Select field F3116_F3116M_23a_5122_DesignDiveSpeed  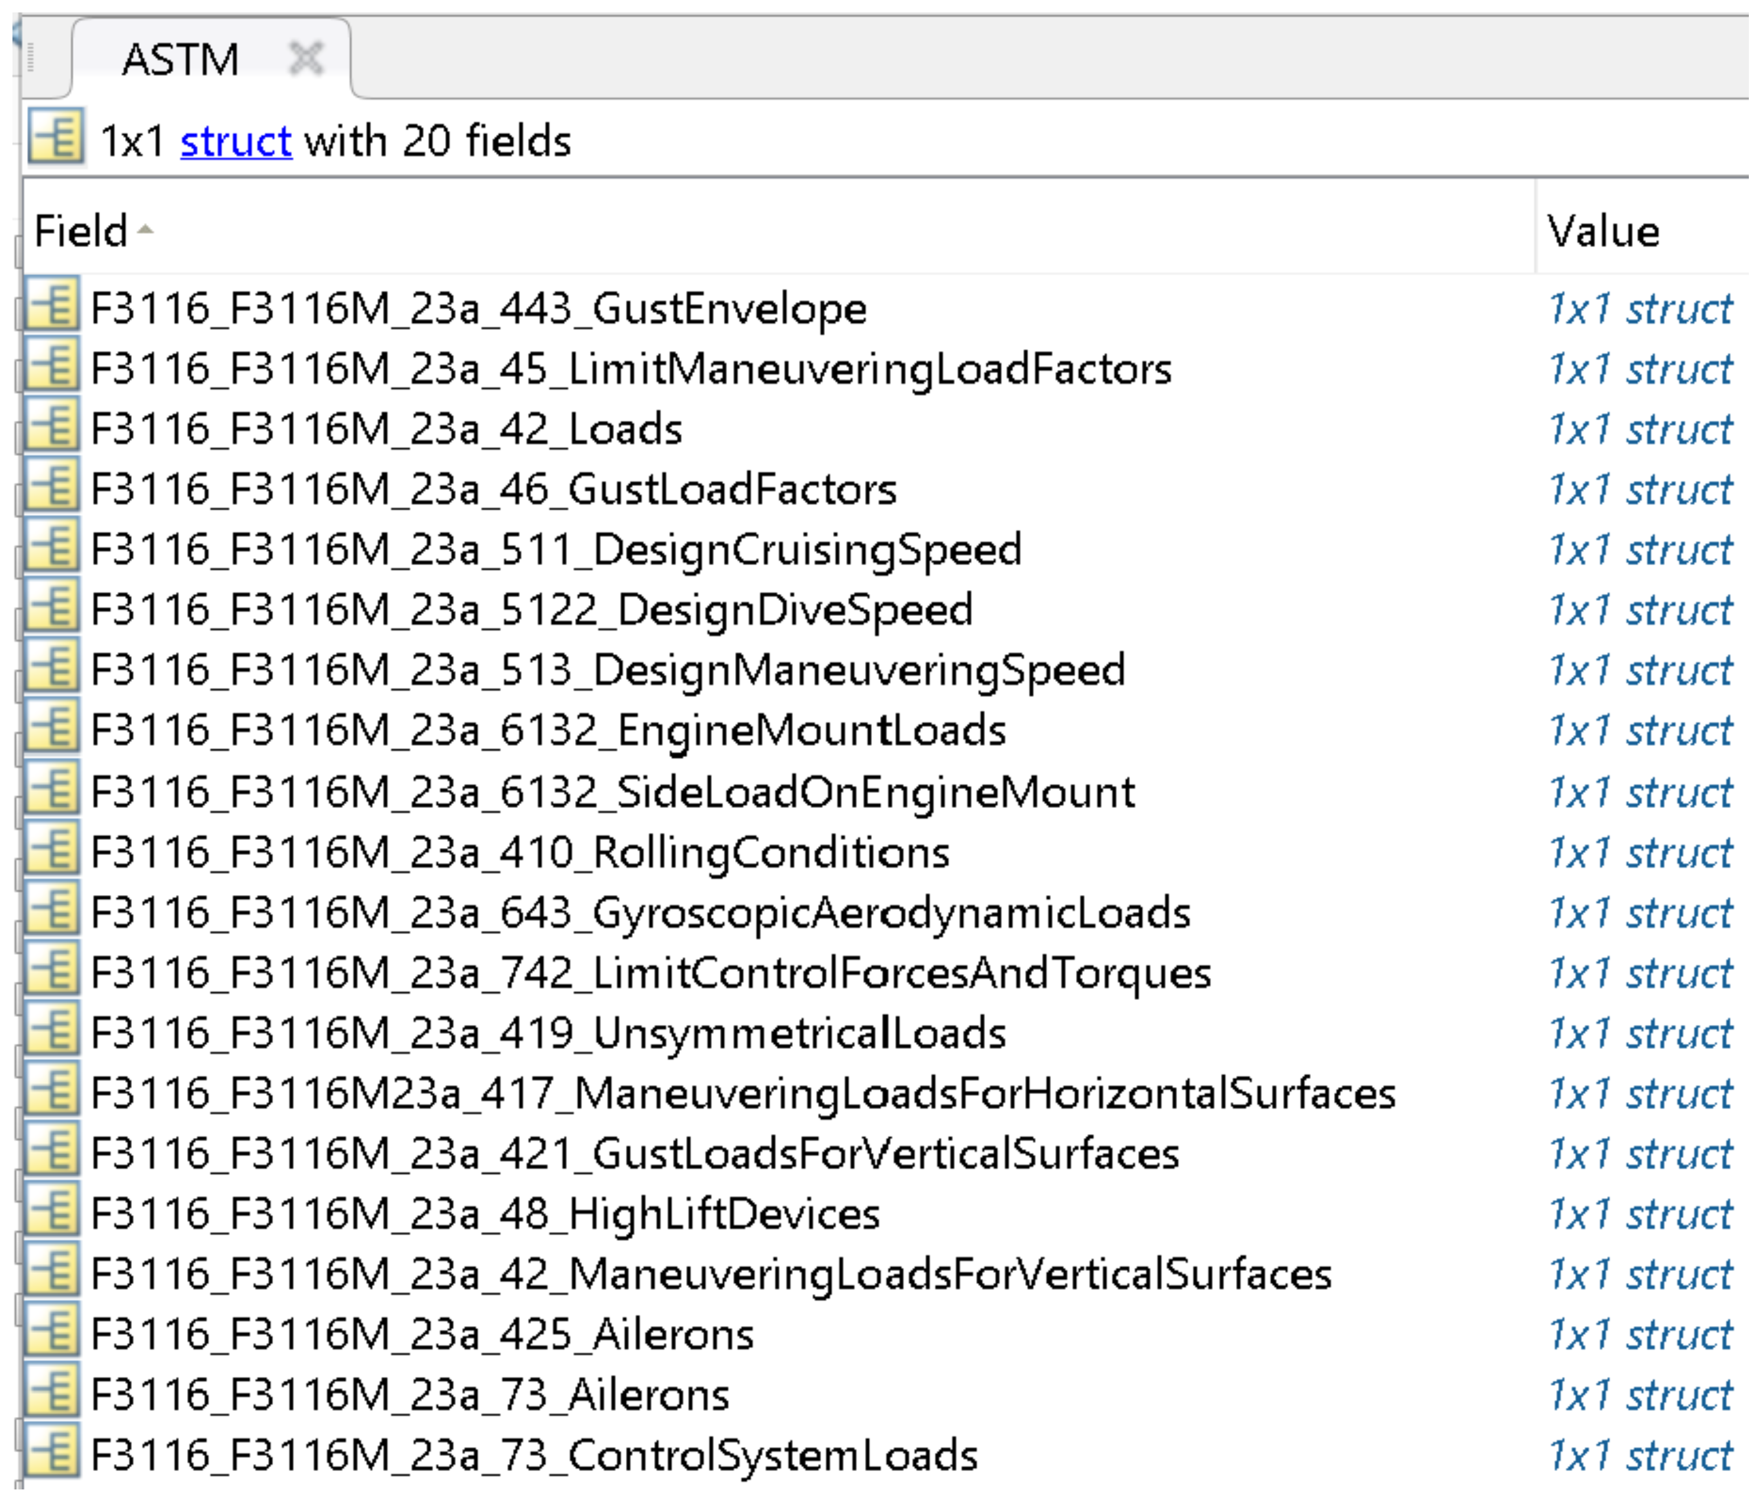click(531, 610)
